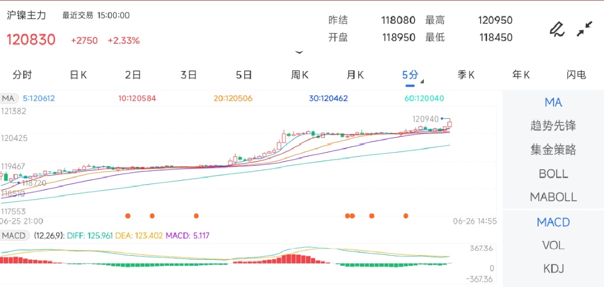Image resolution: width=604 pixels, height=287 pixels.
Task: Click the 昨结 value 118080
Action: click(x=398, y=21)
